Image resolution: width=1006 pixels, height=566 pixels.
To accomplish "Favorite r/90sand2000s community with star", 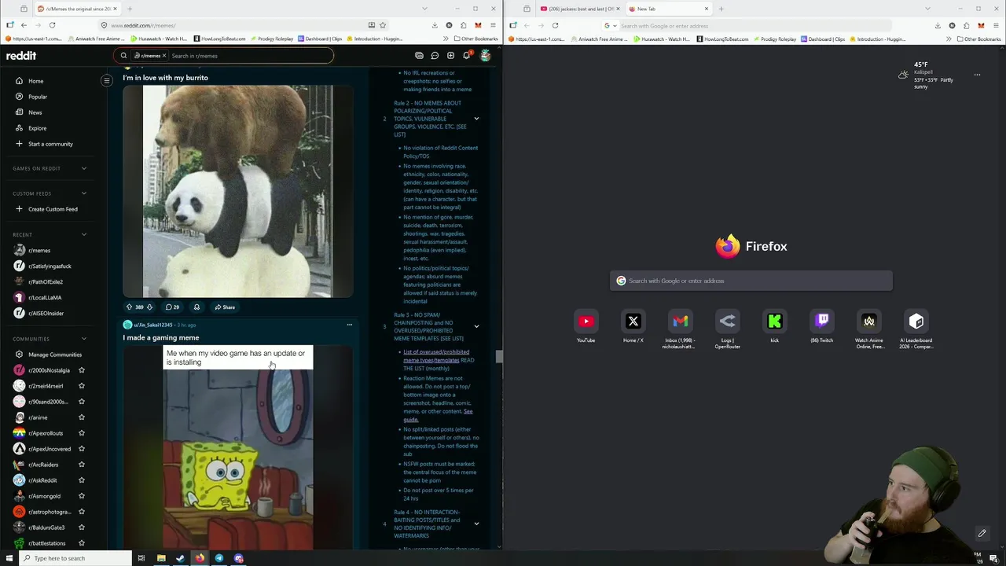I will point(81,402).
